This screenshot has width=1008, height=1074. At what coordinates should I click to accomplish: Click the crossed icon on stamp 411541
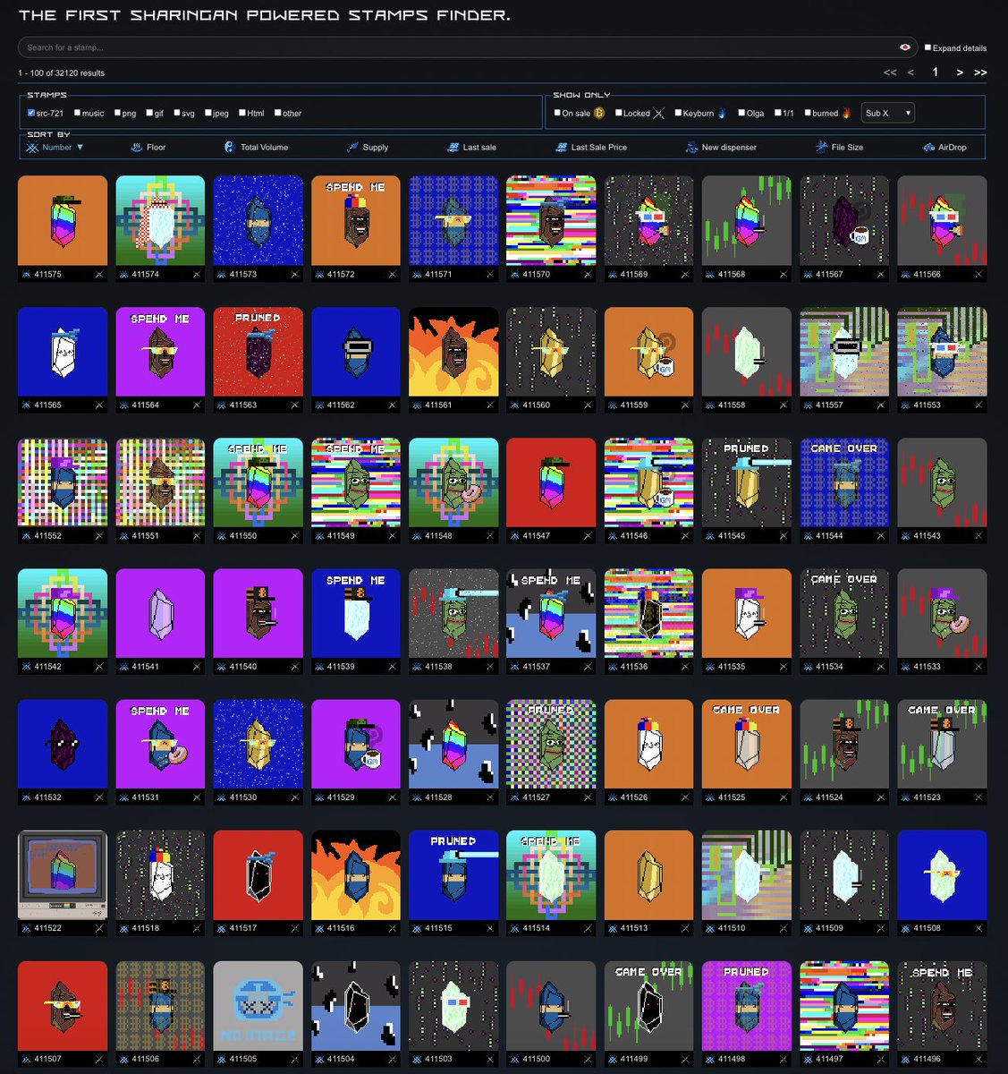197,667
